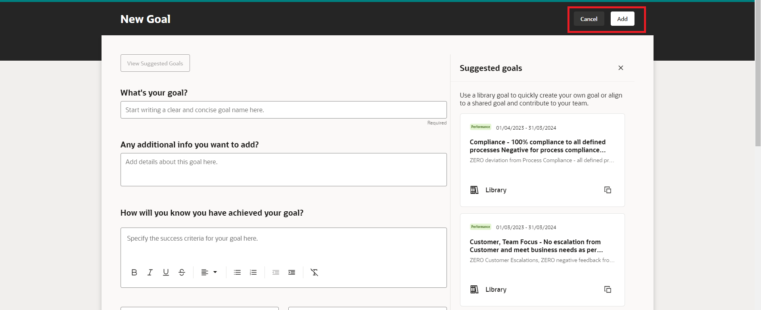Select the Performance badge on the Compliance goal
This screenshot has height=310, width=761.
480,127
